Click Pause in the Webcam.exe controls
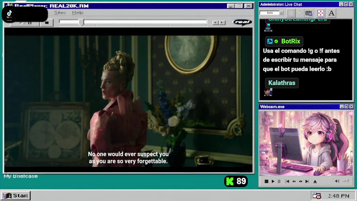Viewport: 357px width, 201px height. tap(279, 181)
